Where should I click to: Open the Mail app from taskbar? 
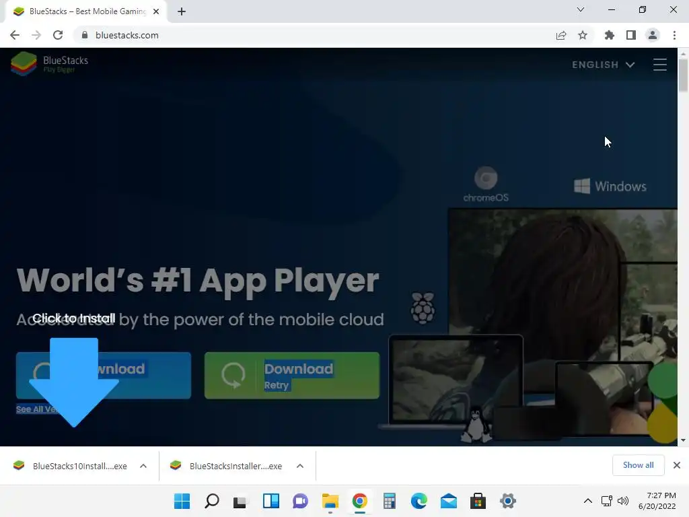[x=449, y=501]
